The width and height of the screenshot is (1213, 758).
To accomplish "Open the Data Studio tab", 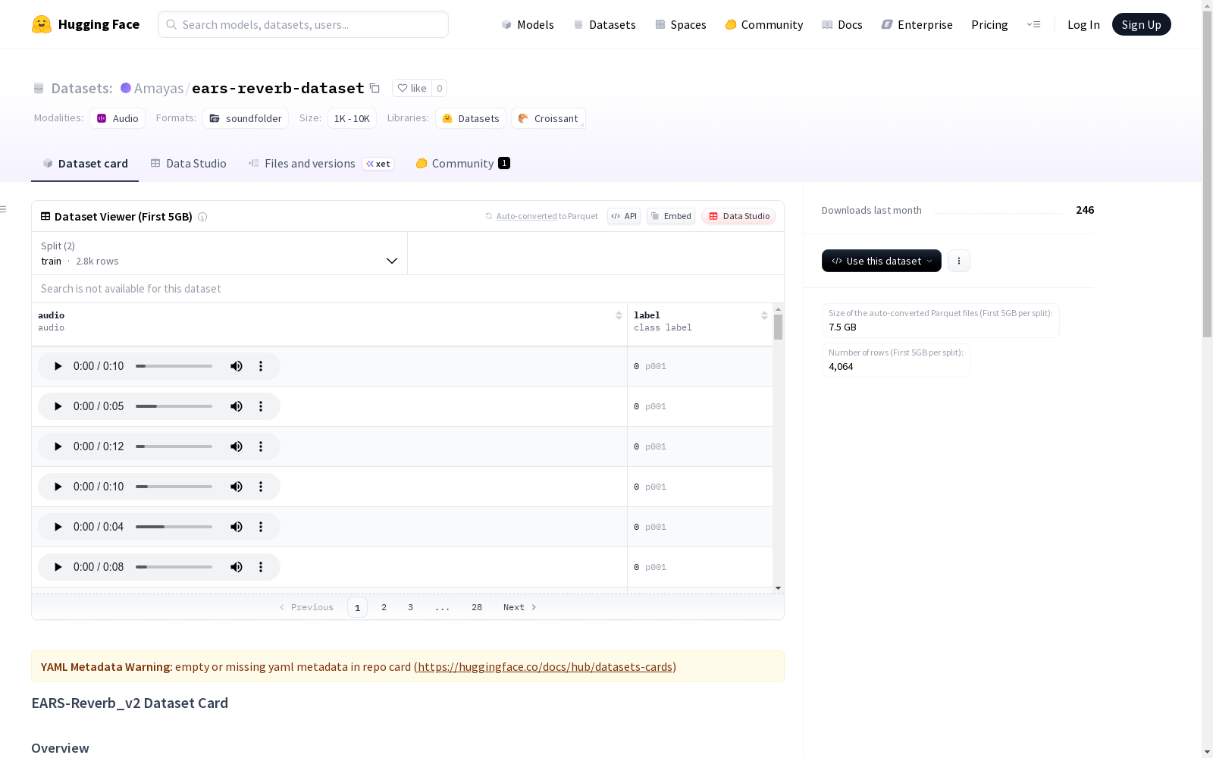I will pyautogui.click(x=189, y=164).
